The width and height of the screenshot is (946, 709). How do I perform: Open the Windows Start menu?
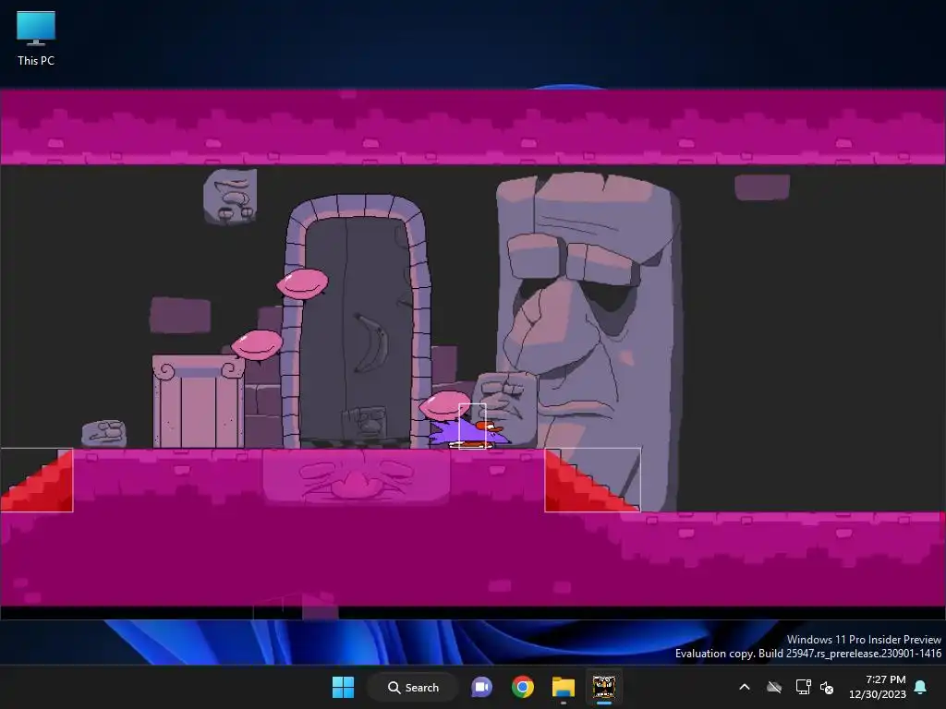click(x=344, y=687)
